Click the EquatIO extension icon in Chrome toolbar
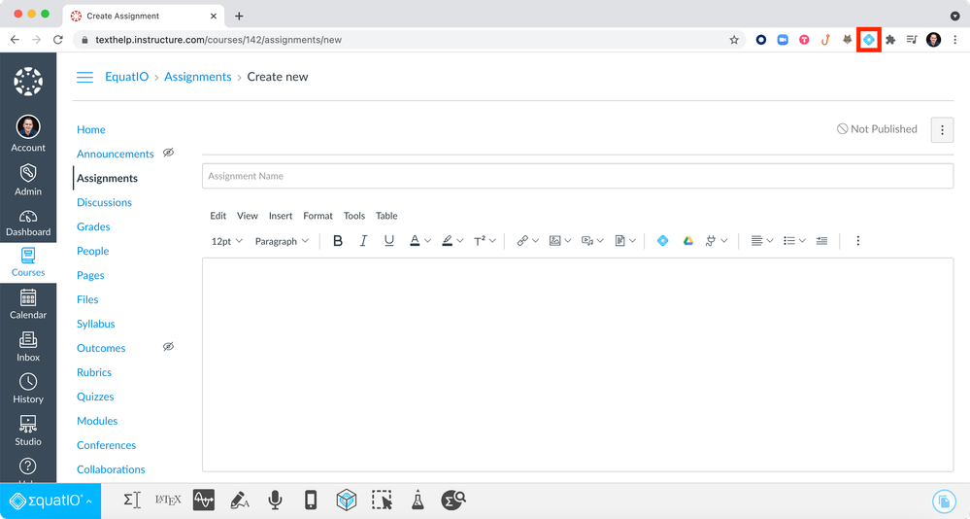Image resolution: width=970 pixels, height=519 pixels. click(x=868, y=40)
